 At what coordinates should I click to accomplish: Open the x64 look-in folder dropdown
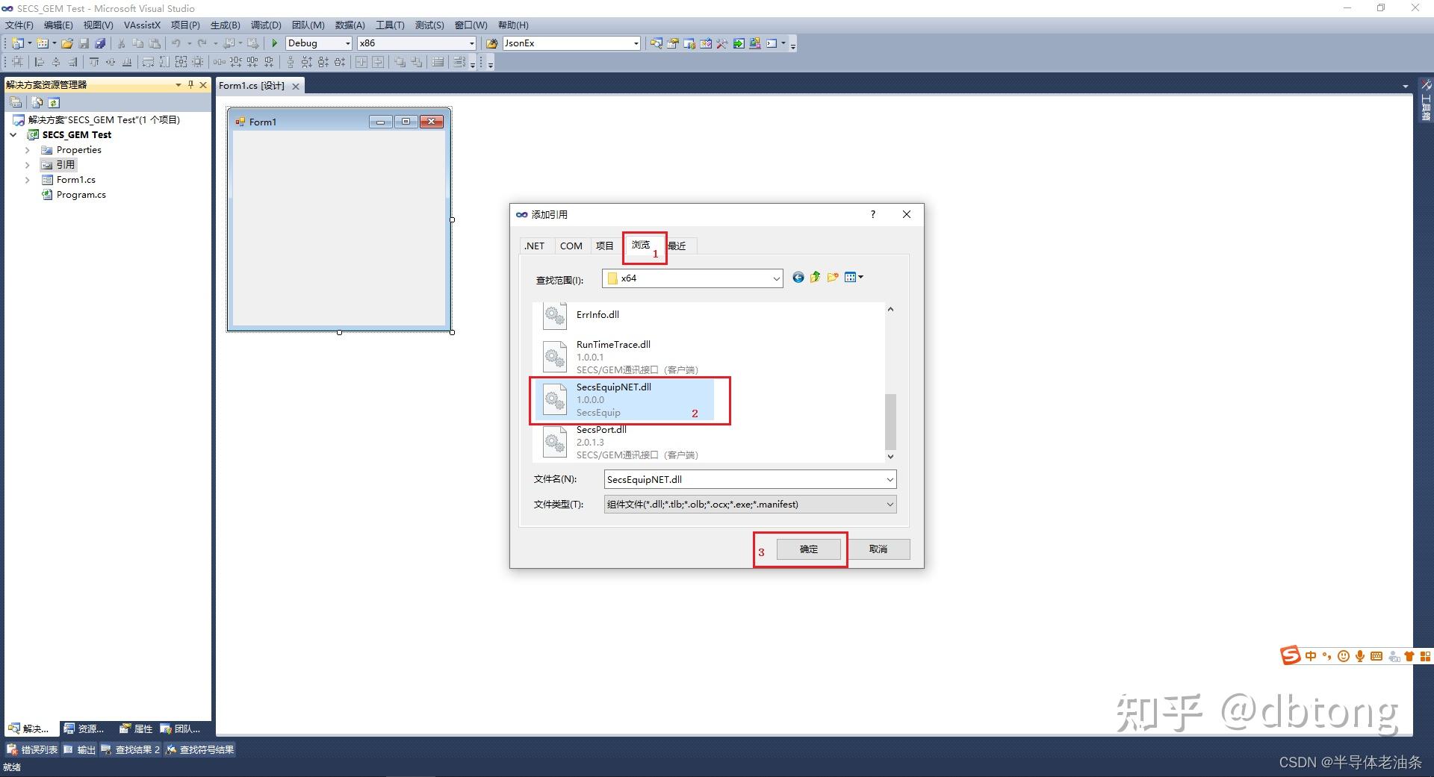coord(692,278)
